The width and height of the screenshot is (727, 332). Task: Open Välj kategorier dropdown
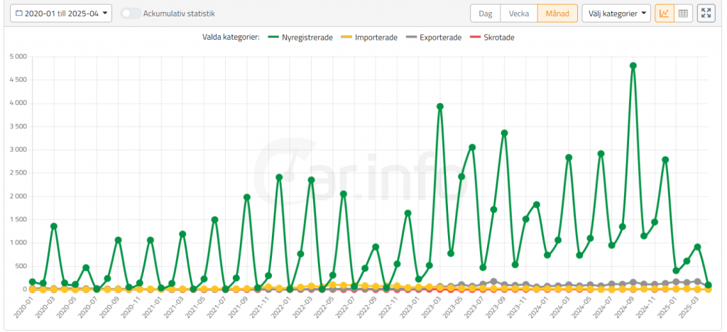tap(616, 13)
